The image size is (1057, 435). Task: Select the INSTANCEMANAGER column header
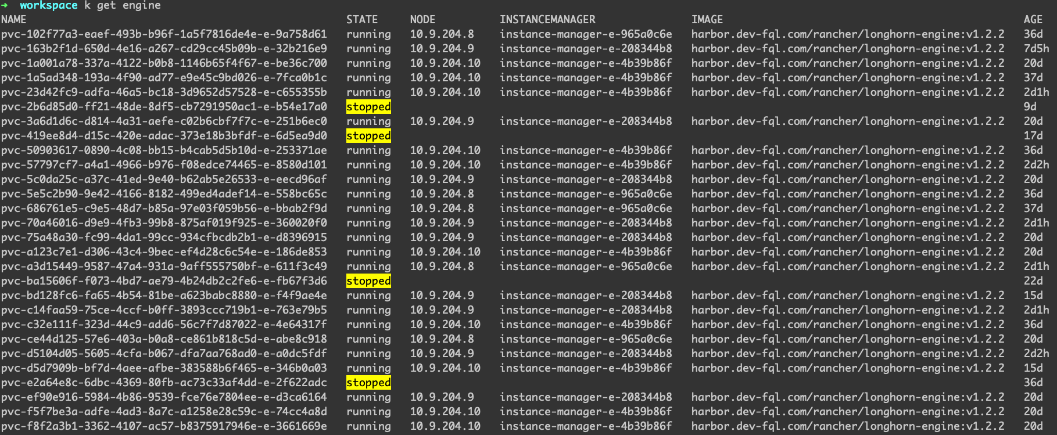click(547, 20)
